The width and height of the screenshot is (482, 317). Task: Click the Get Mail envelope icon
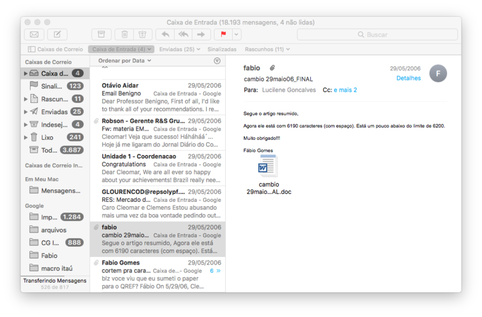click(34, 34)
